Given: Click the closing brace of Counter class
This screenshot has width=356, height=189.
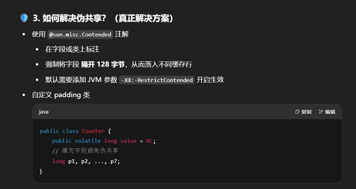Looking at the screenshot, I should 41,171.
